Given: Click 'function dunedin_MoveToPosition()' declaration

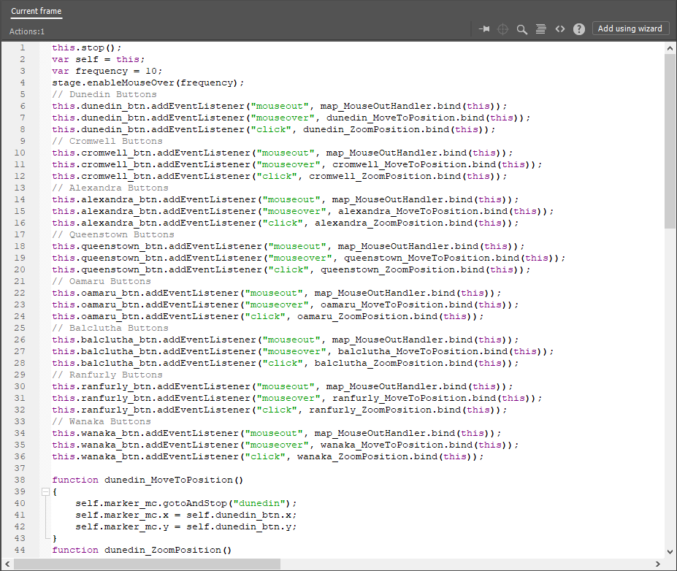Looking at the screenshot, I should click(148, 480).
